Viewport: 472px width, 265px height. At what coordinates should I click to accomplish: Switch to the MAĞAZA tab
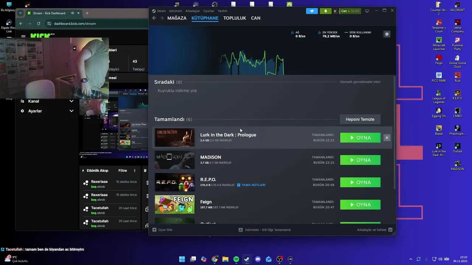(x=177, y=18)
